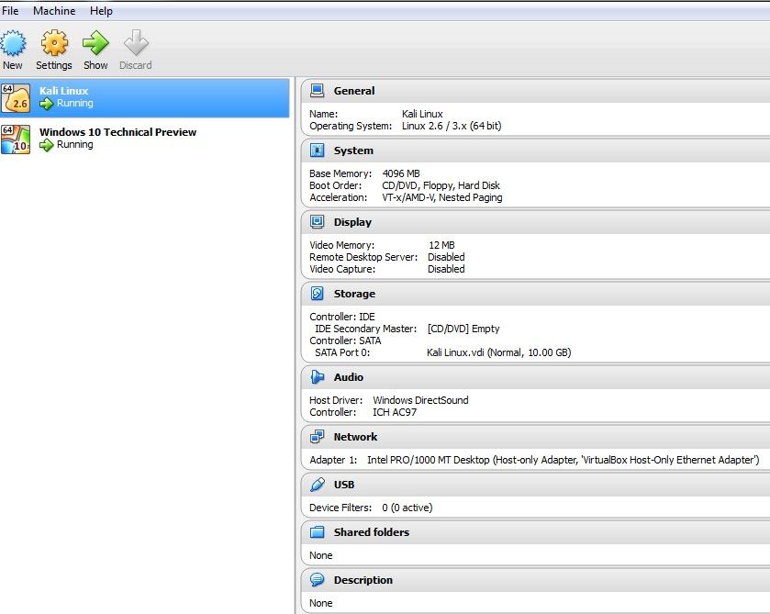Click the General section monitor icon
This screenshot has height=614, width=770.
coord(318,90)
